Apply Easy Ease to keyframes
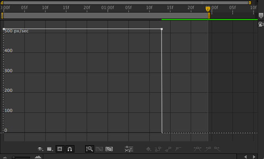 197,149
